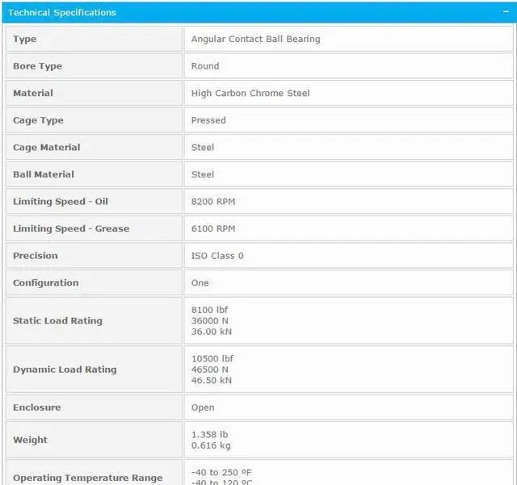Click the Cage Type label
This screenshot has width=517, height=485.
coord(38,120)
